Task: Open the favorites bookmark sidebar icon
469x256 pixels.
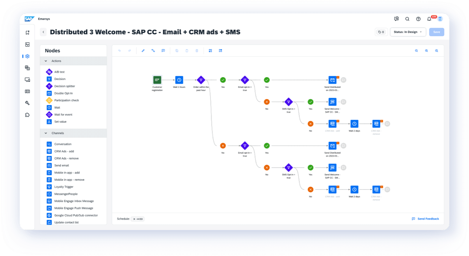Action: click(28, 33)
